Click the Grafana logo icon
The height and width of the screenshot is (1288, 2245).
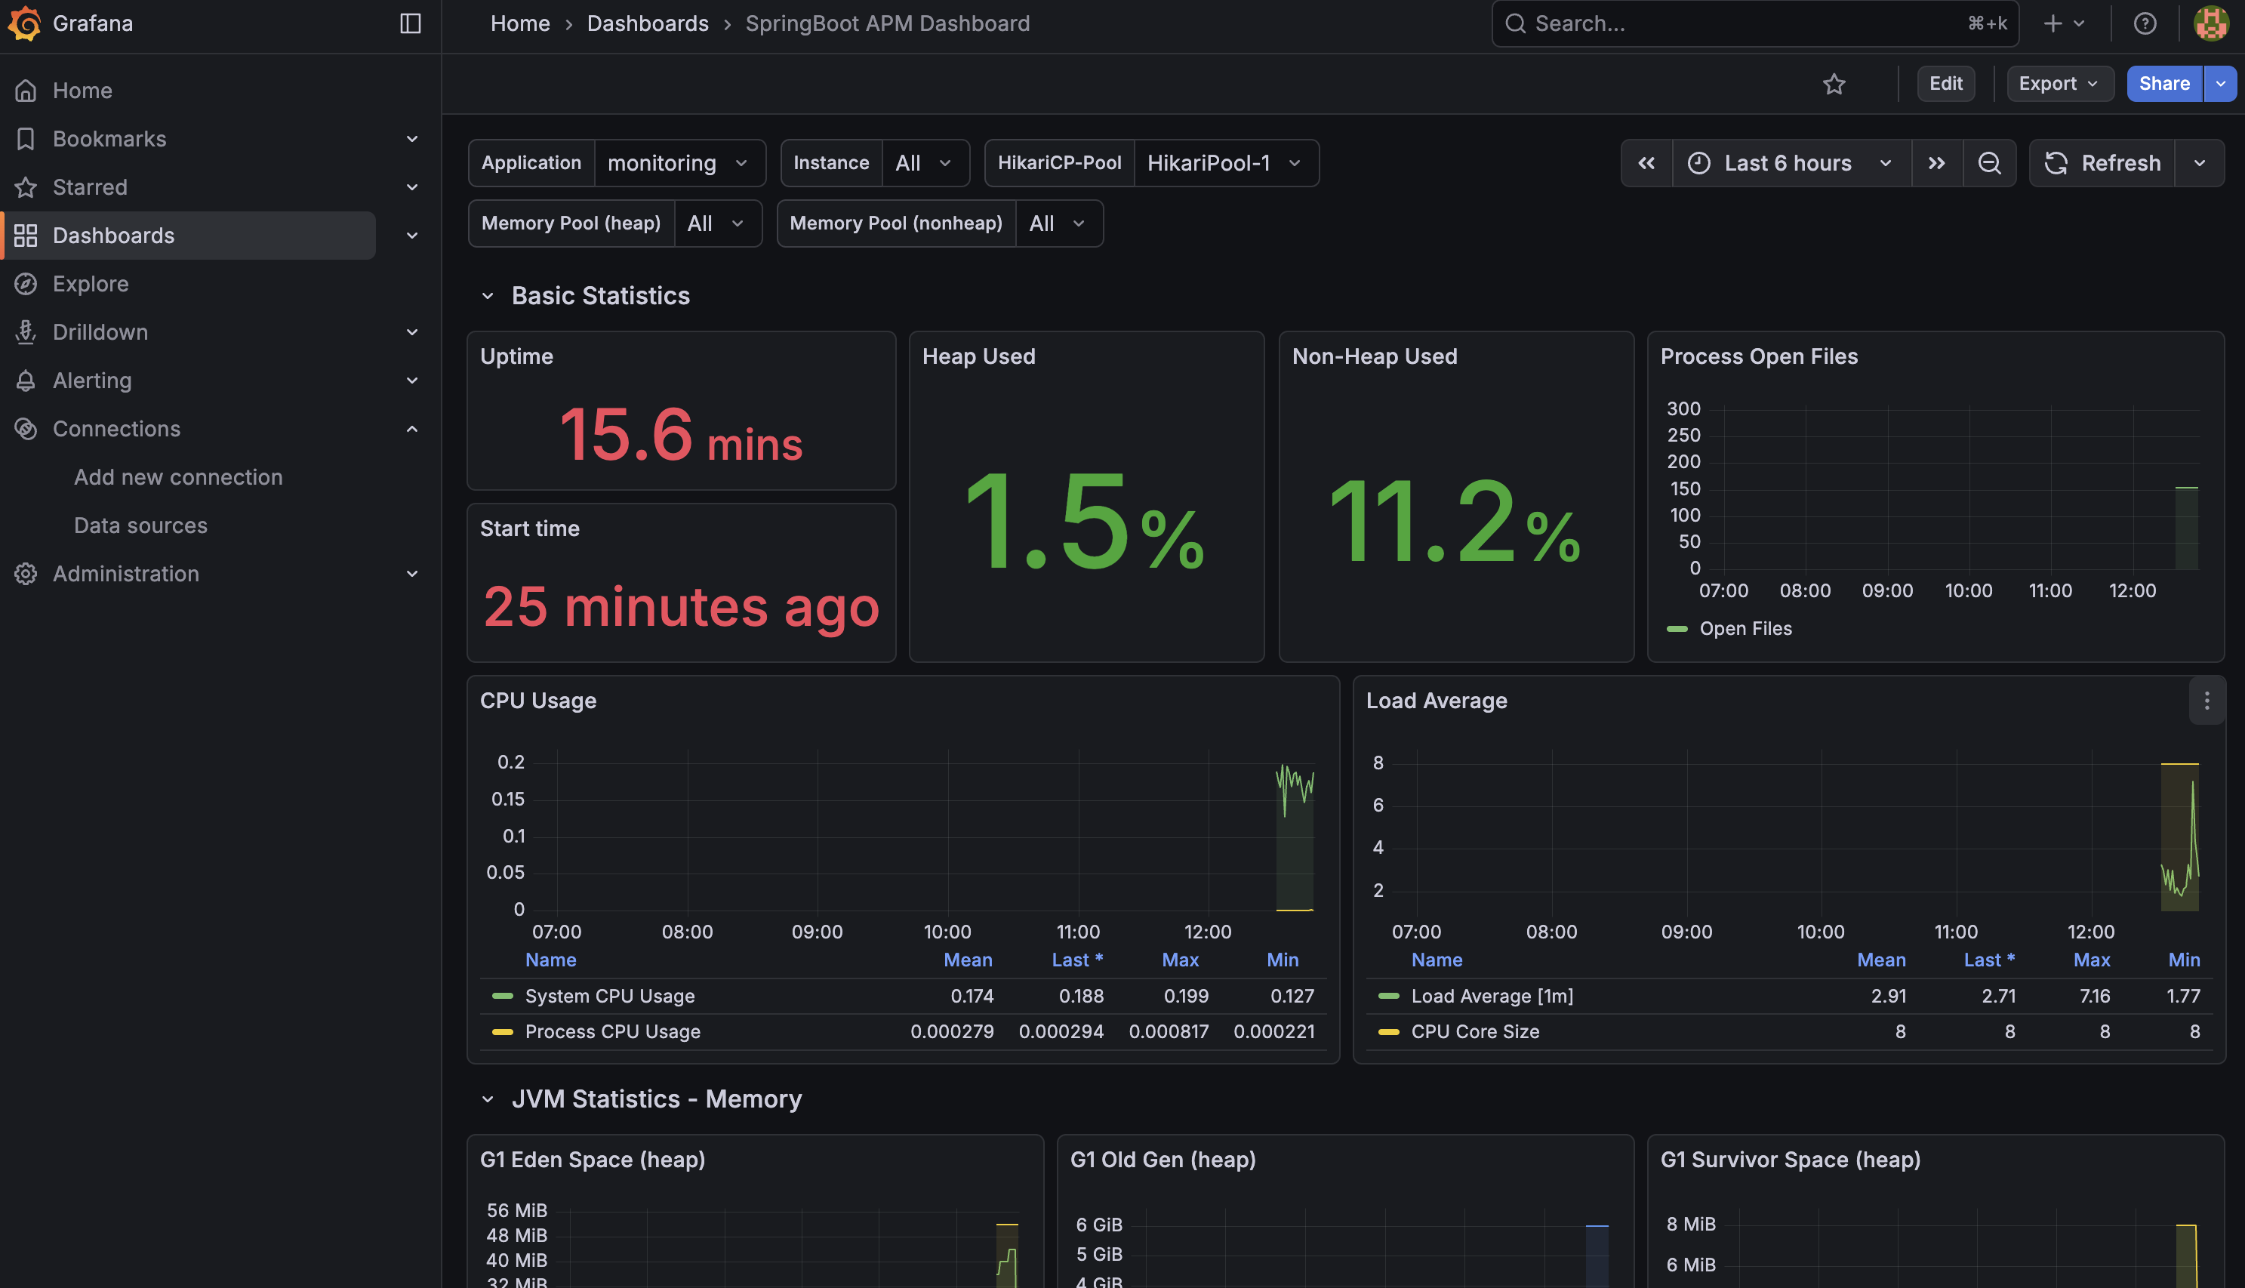pyautogui.click(x=25, y=24)
